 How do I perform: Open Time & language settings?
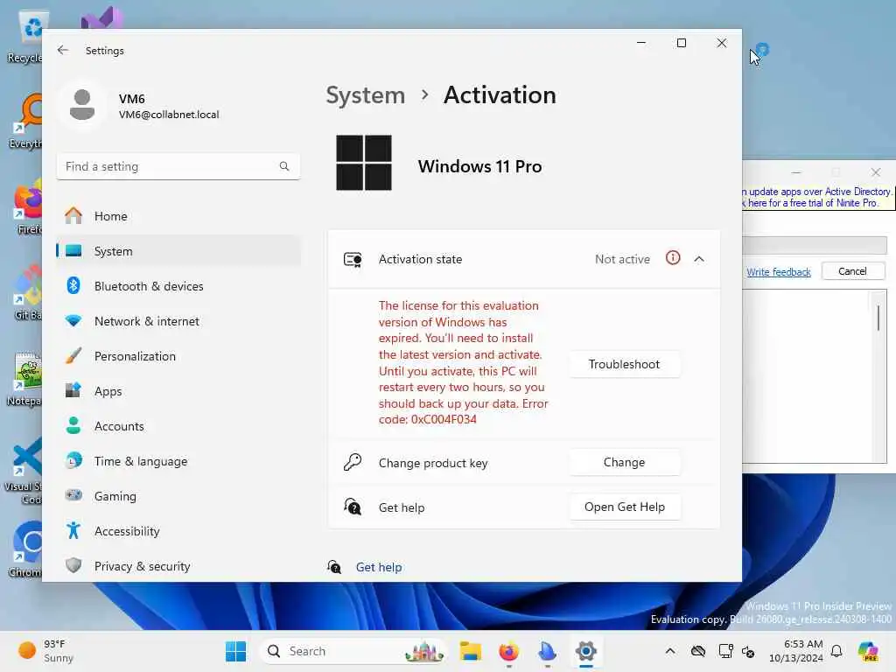tap(178, 461)
